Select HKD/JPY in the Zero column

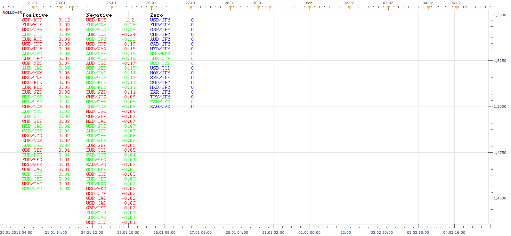coord(160,87)
